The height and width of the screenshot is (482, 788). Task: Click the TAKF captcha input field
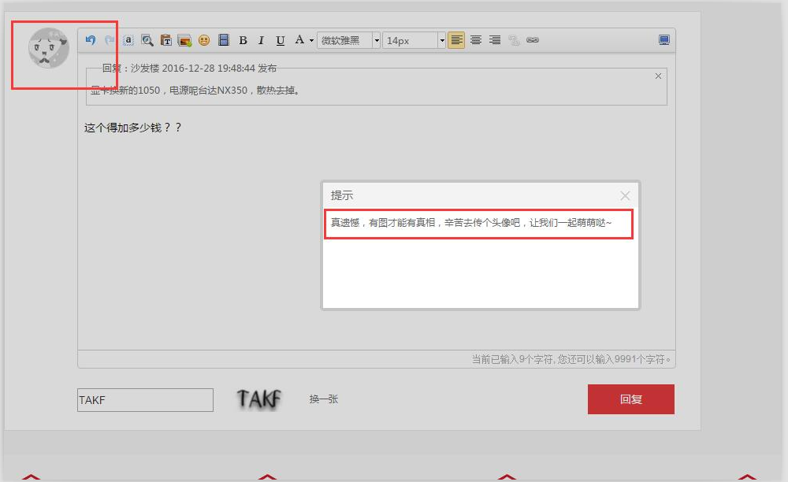145,399
